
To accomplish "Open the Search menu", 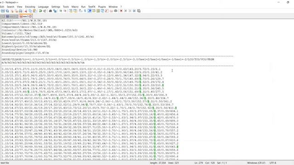I will click(x=11, y=7).
